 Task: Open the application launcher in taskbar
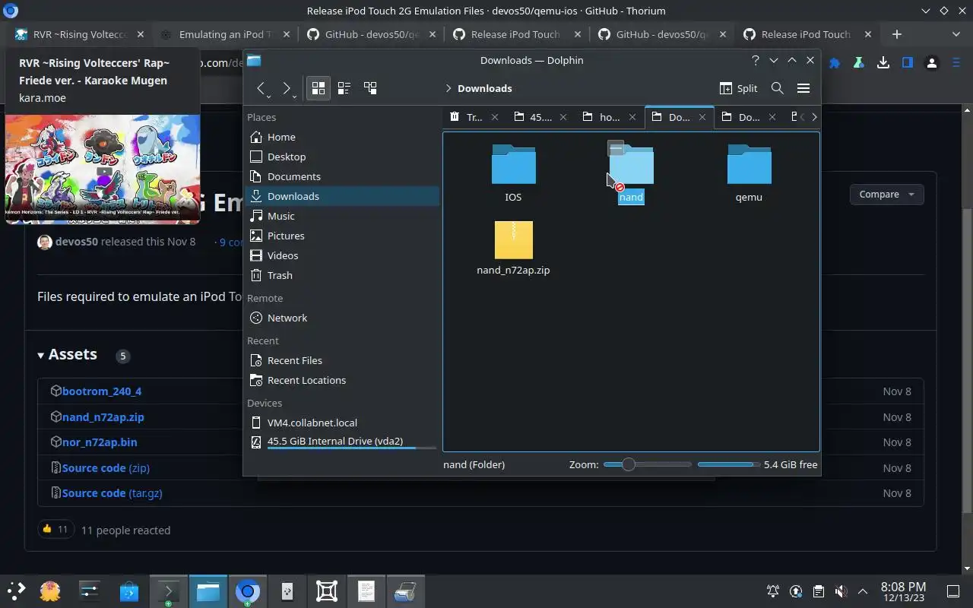pyautogui.click(x=16, y=591)
